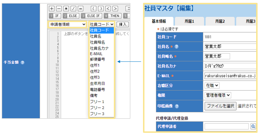Pick フリー2 from the list

click(102, 108)
